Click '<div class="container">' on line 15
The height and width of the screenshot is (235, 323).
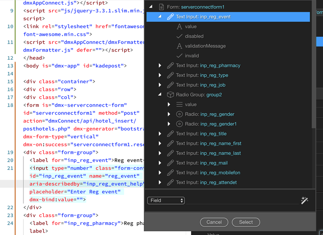tap(59, 82)
